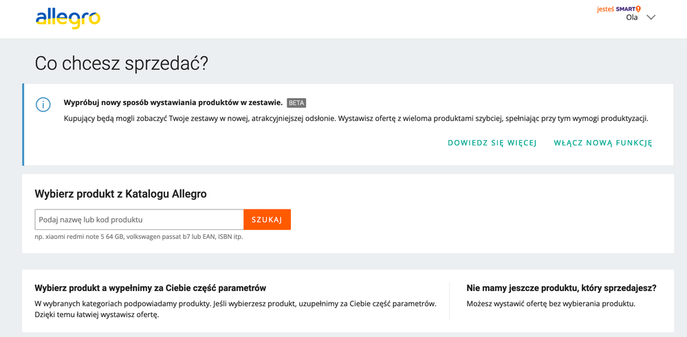Click the Allegro logo
Viewport: 687px width, 337px height.
(x=67, y=19)
